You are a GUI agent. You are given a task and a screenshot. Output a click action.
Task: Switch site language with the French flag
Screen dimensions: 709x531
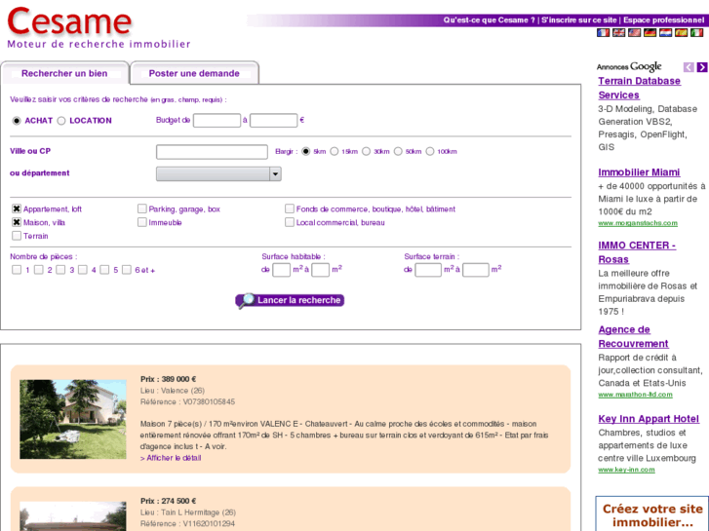pyautogui.click(x=603, y=32)
